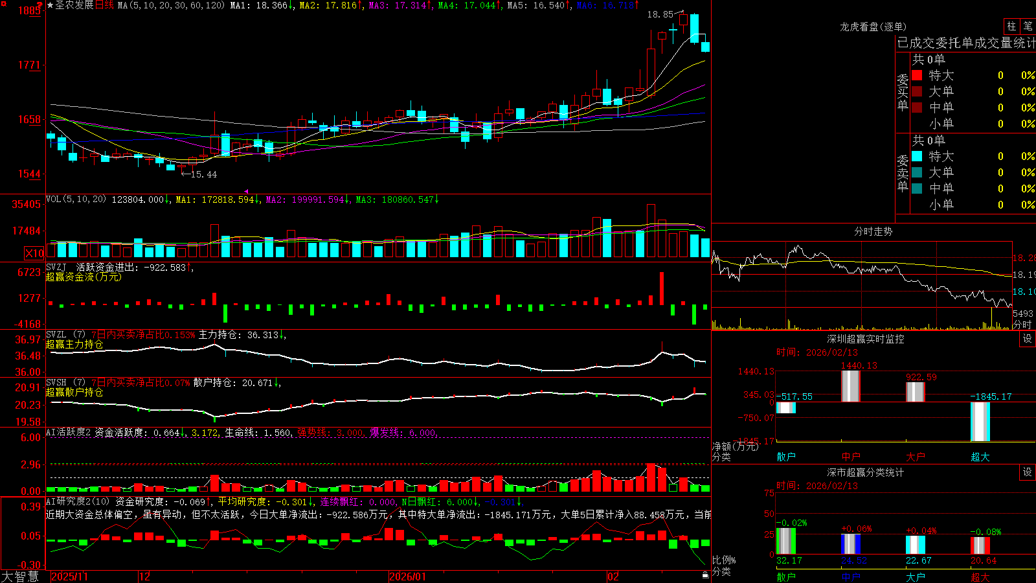
Task: Click the 散户持仓: 20.671 value
Action: (233, 383)
